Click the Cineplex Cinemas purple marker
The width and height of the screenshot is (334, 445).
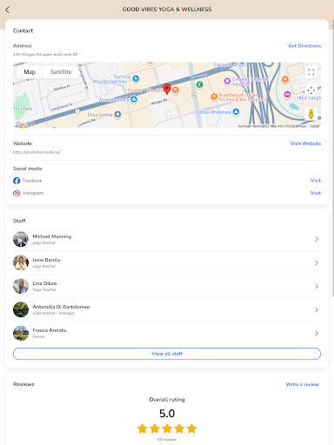click(227, 81)
